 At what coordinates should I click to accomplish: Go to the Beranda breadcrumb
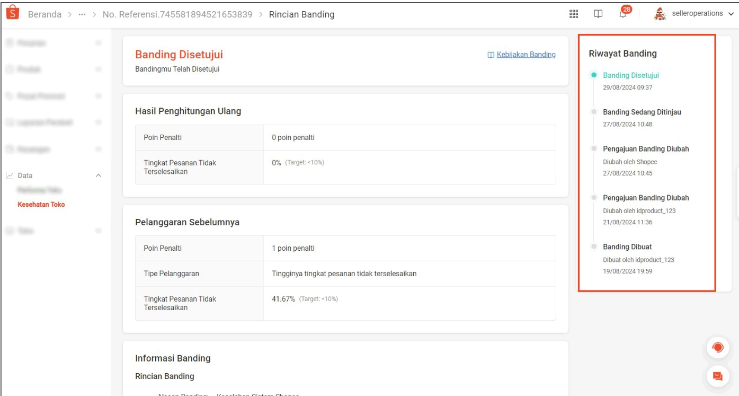(44, 14)
